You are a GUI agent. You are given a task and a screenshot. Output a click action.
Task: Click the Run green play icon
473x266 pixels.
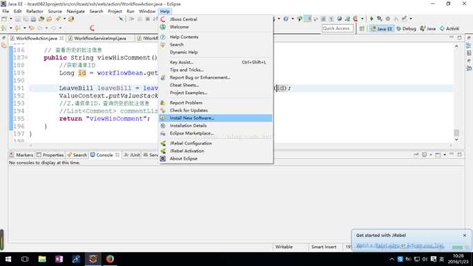click(x=371, y=19)
